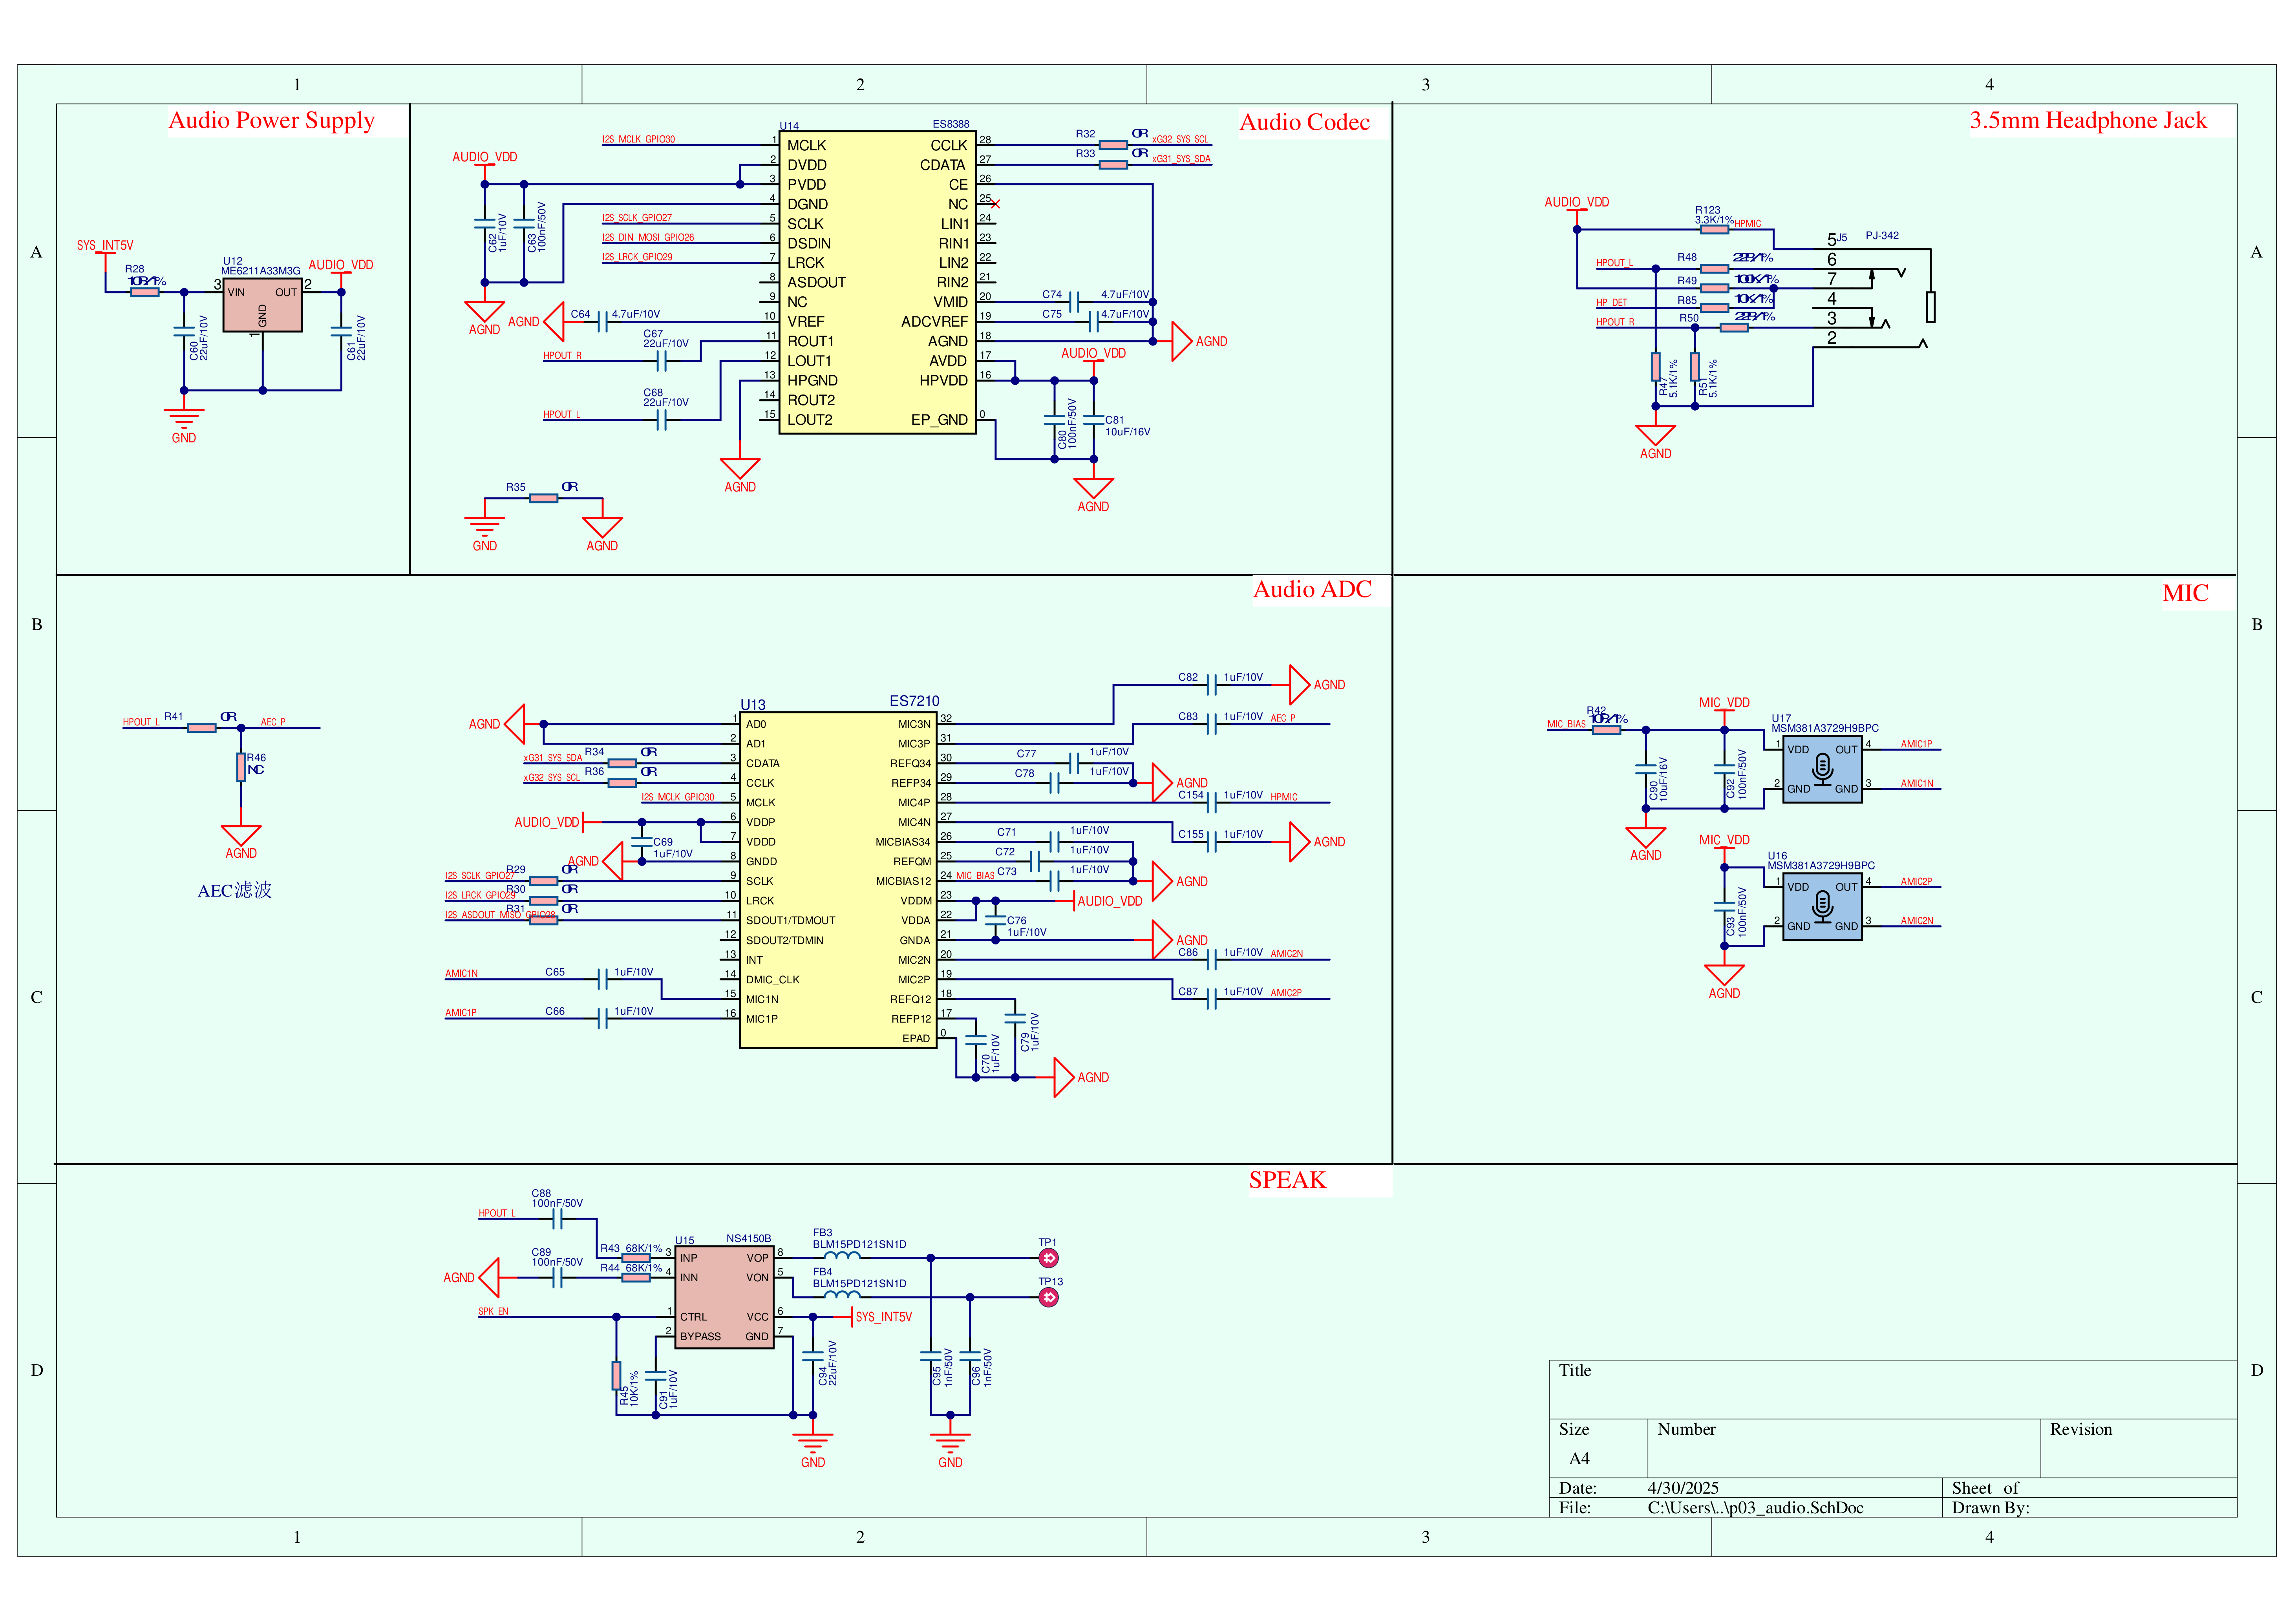This screenshot has height=1622, width=2296.
Task: Select the U14 ES8388 audio codec chip
Action: coord(877,282)
